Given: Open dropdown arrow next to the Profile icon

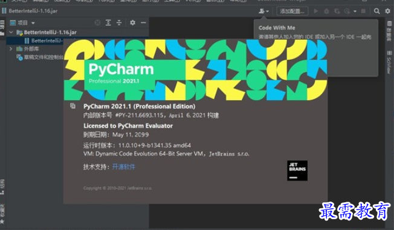Looking at the screenshot, I should pyautogui.click(x=355, y=11).
